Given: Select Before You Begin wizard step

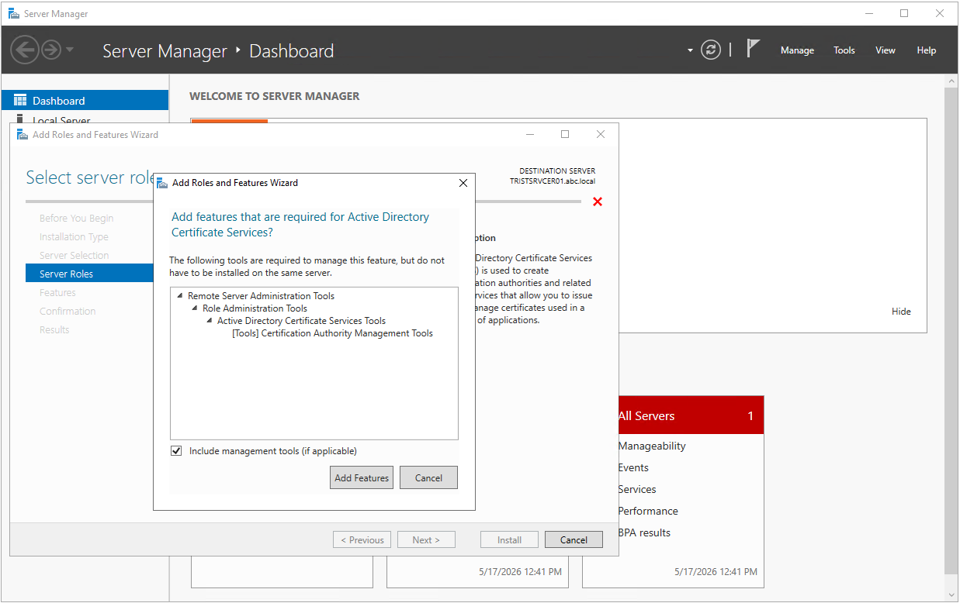Looking at the screenshot, I should point(77,219).
